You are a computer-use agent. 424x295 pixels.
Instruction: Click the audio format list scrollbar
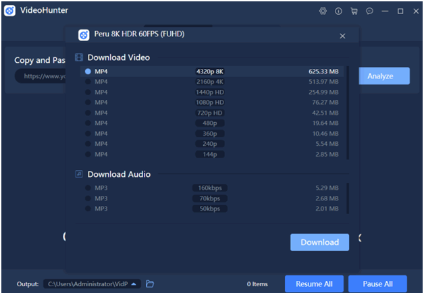[x=348, y=198]
